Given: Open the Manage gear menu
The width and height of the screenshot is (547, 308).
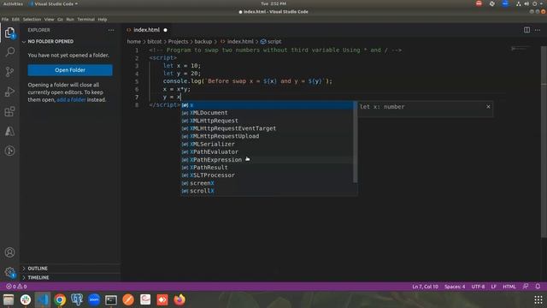Looking at the screenshot, I should [x=9, y=272].
